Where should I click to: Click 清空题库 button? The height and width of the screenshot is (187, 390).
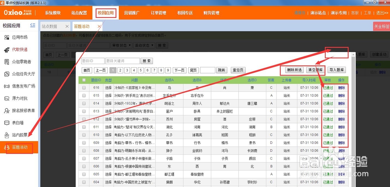pos(315,70)
